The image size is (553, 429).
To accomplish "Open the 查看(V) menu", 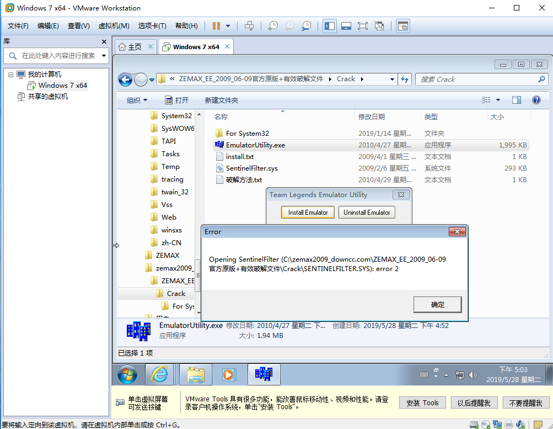I will pos(79,26).
